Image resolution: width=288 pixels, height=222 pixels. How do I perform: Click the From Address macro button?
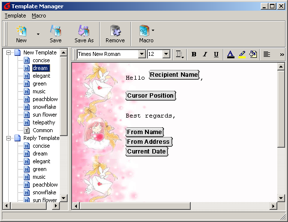[149, 142]
